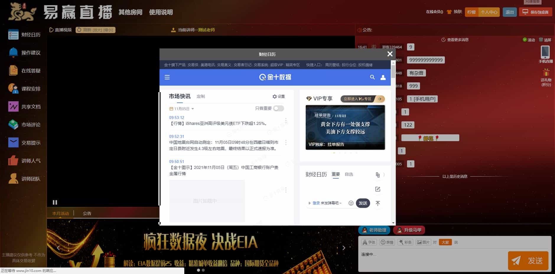555x274 pixels.
Task: Open 交易提示 envelope item in sidebar
Action: (24, 143)
